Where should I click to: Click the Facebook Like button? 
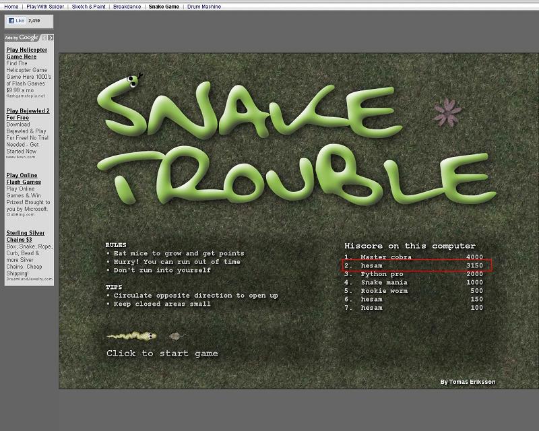click(16, 21)
